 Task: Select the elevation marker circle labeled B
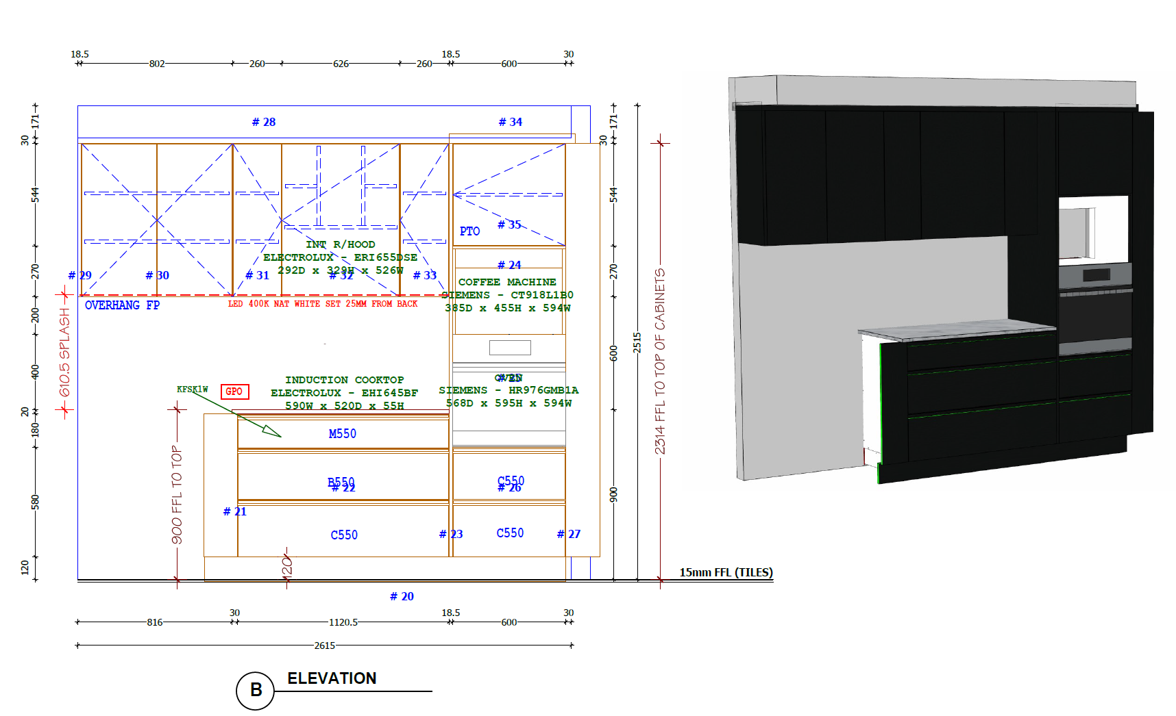256,691
